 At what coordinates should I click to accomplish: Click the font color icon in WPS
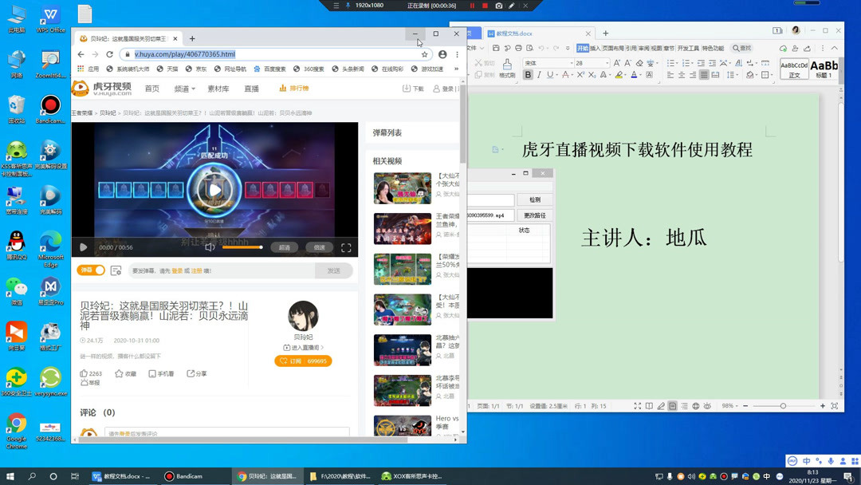[635, 74]
